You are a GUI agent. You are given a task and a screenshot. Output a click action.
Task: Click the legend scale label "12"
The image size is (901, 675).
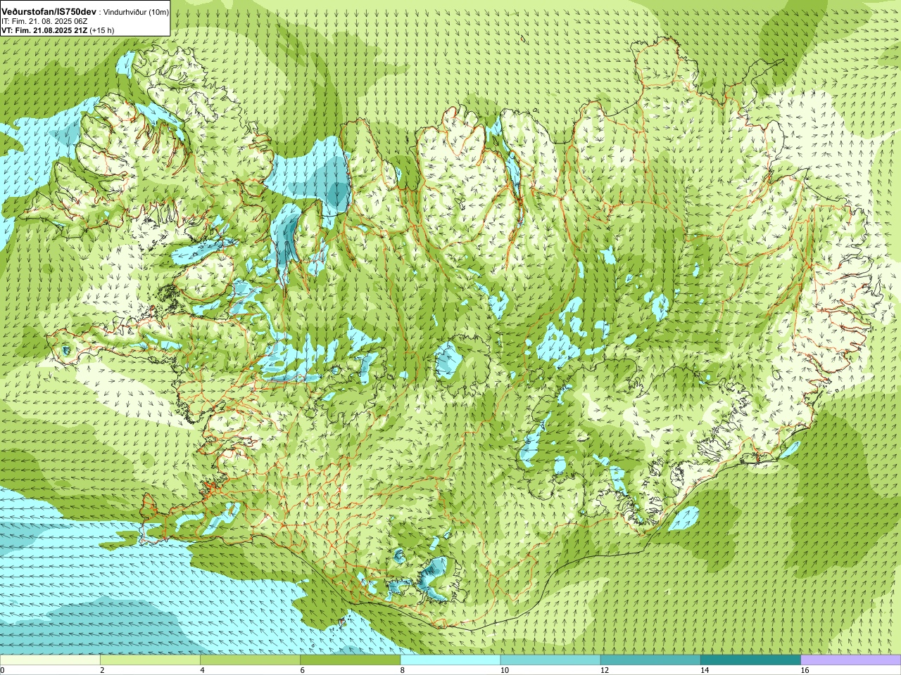(x=604, y=670)
